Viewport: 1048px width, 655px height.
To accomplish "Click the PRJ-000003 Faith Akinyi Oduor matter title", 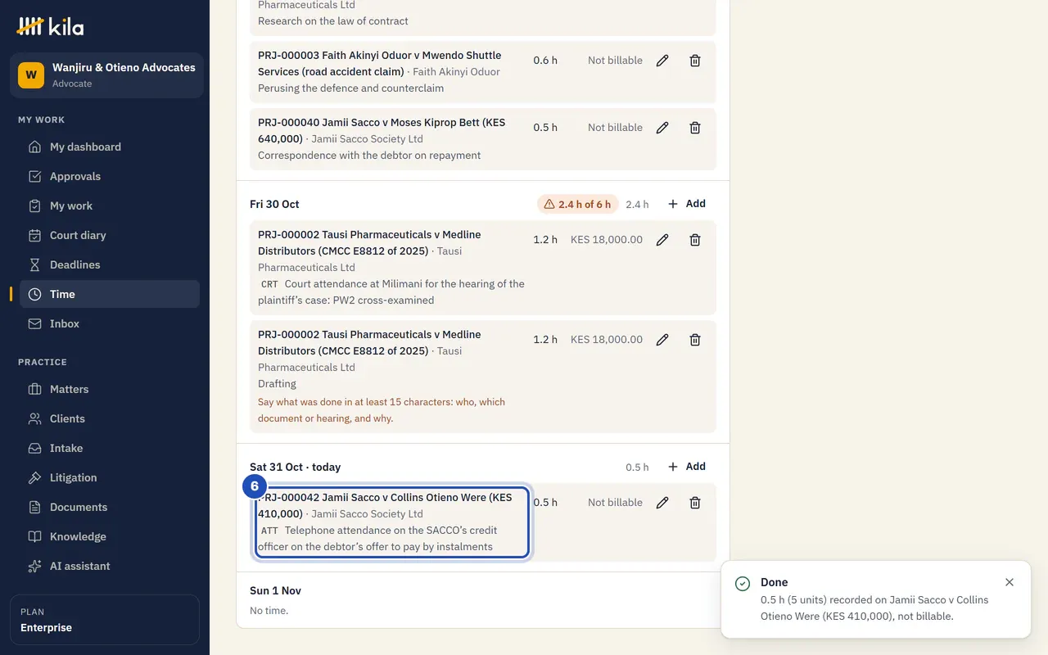I will pyautogui.click(x=379, y=63).
